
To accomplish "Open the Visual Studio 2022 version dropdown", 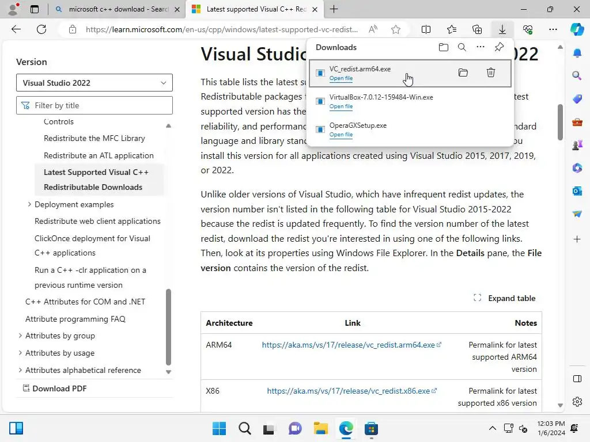I will coord(94,83).
